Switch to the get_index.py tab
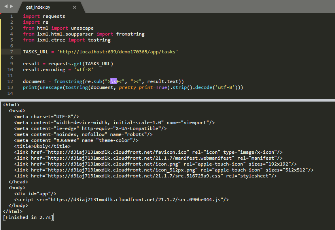 coord(38,7)
